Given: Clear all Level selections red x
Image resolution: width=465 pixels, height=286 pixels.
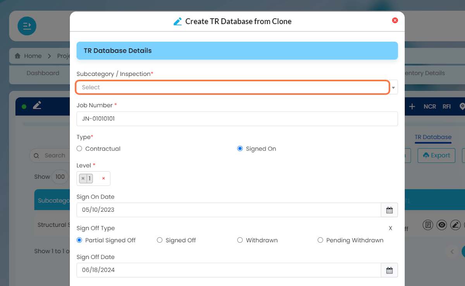Looking at the screenshot, I should coord(103,178).
